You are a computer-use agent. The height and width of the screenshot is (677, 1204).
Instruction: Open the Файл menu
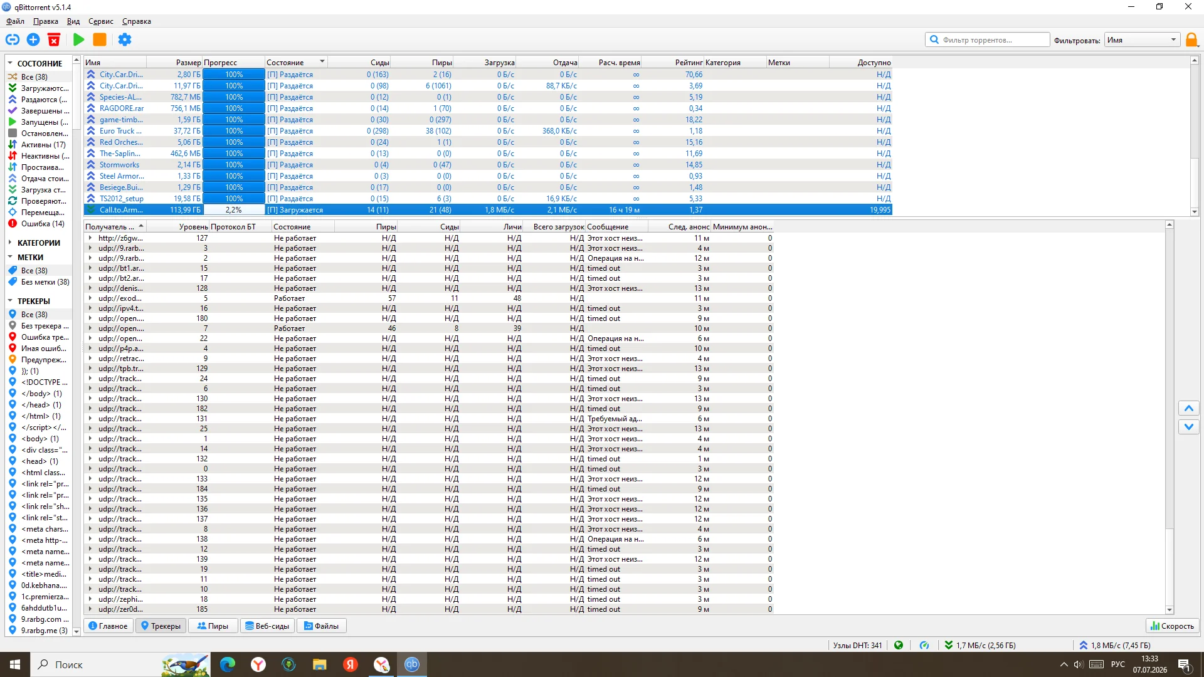[15, 21]
